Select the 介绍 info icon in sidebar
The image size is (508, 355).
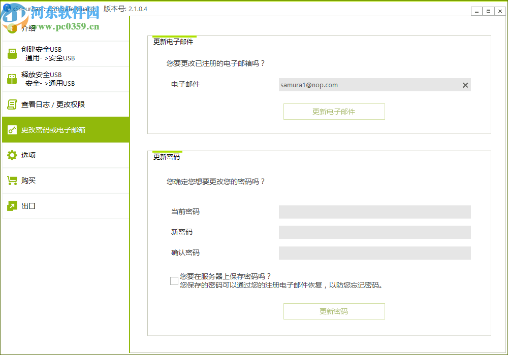[x=12, y=28]
